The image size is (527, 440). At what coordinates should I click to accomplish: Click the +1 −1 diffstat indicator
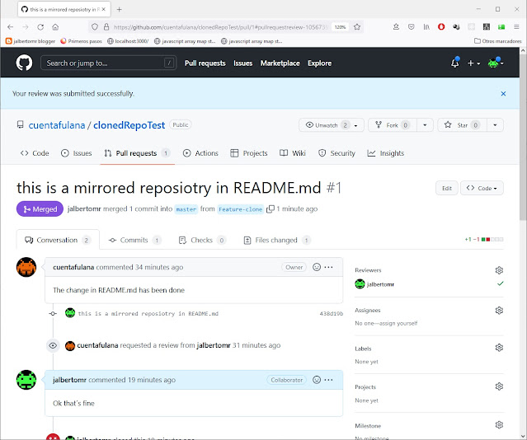tap(483, 239)
